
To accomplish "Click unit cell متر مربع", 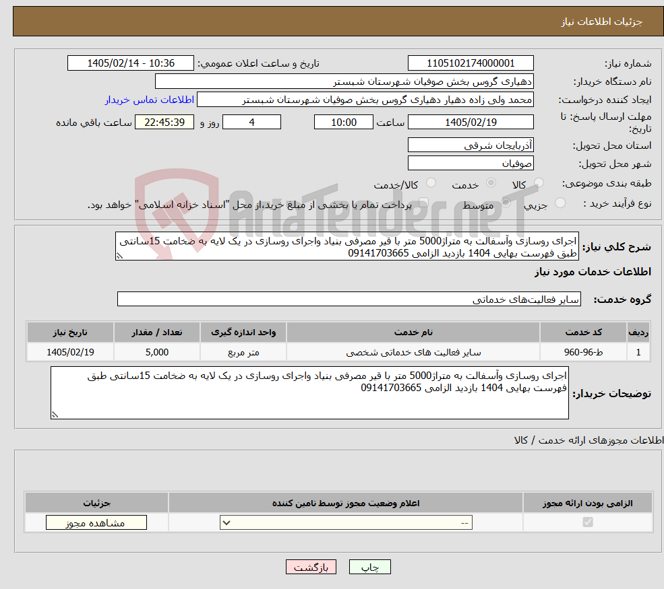I will pyautogui.click(x=243, y=352).
